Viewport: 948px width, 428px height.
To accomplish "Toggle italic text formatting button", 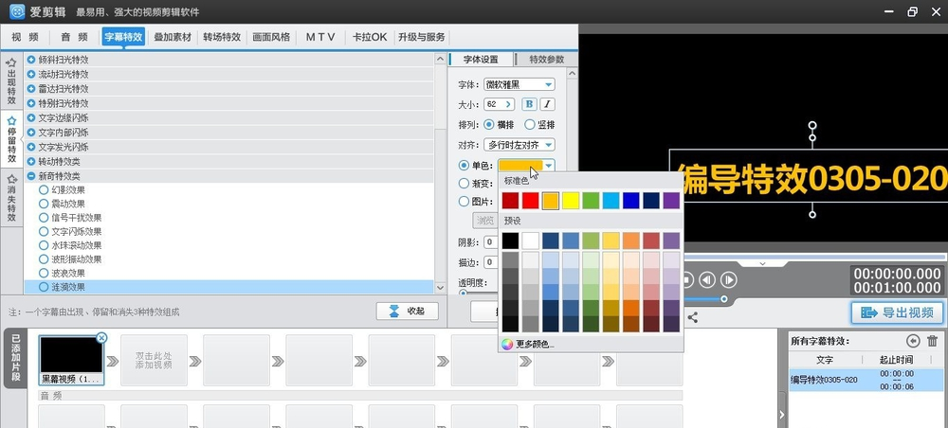I will coord(547,104).
